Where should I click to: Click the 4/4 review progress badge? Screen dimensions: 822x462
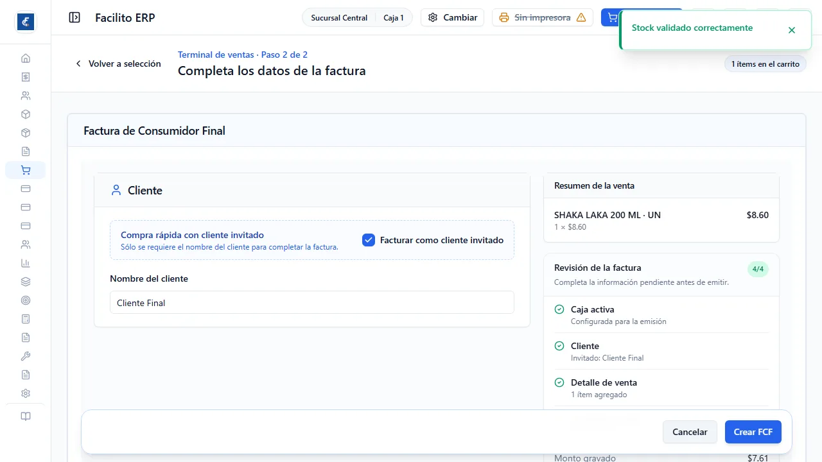pyautogui.click(x=758, y=269)
